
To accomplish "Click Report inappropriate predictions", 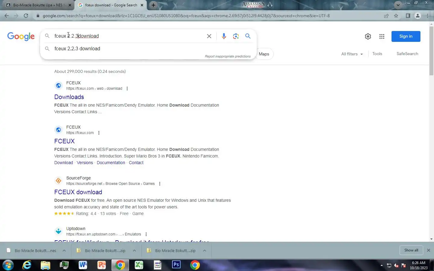I will pos(228,56).
